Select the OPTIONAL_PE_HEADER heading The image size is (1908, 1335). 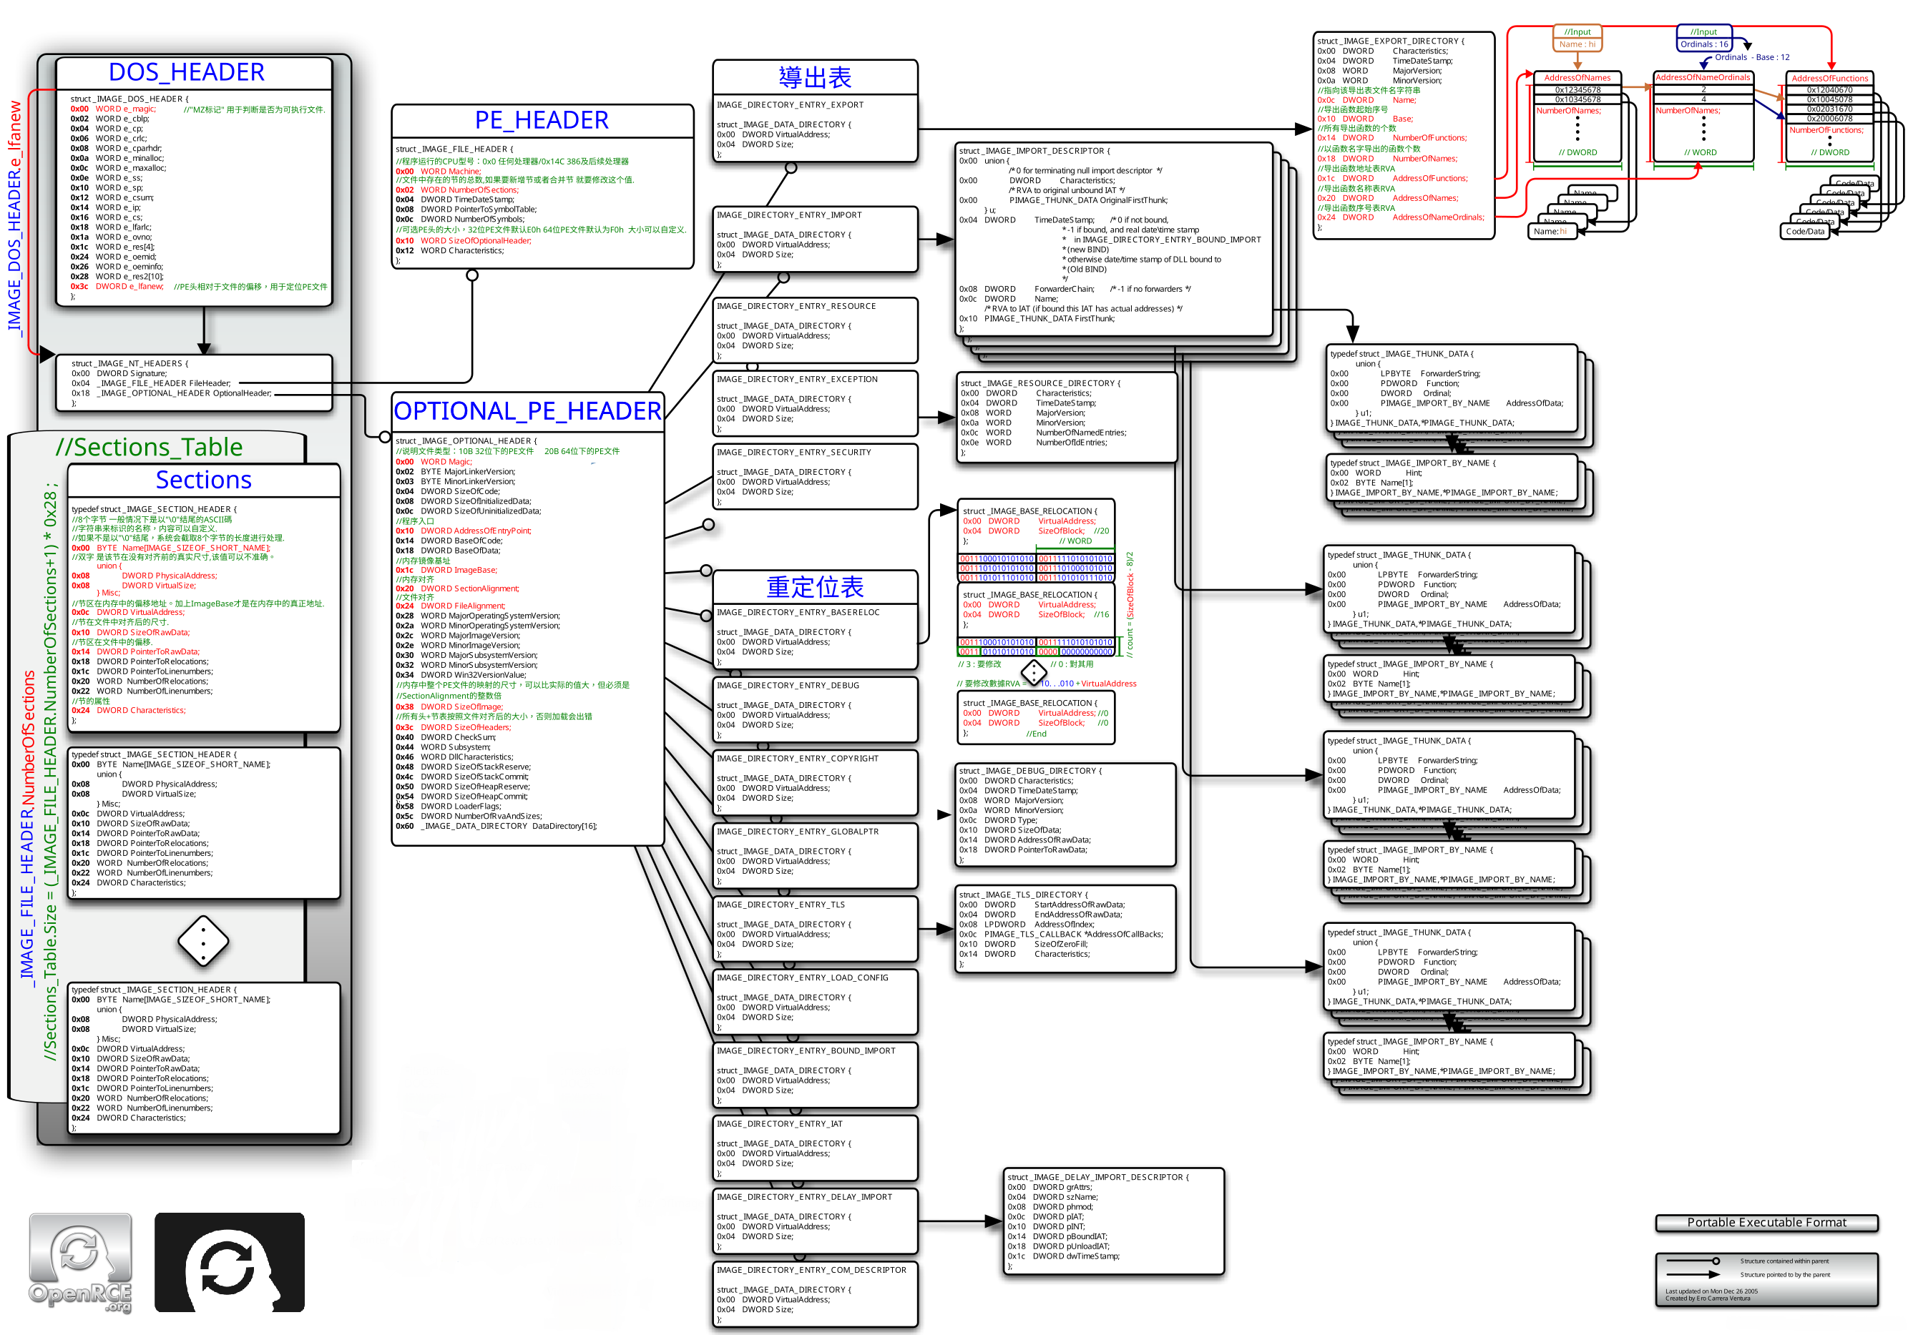click(528, 411)
